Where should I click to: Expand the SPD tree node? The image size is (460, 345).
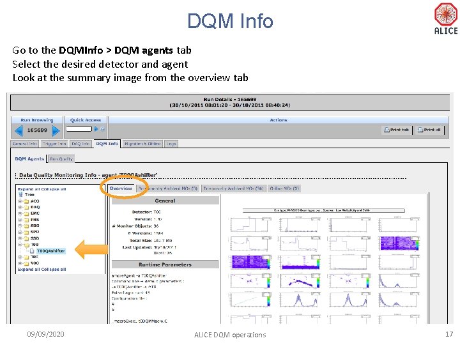point(20,232)
